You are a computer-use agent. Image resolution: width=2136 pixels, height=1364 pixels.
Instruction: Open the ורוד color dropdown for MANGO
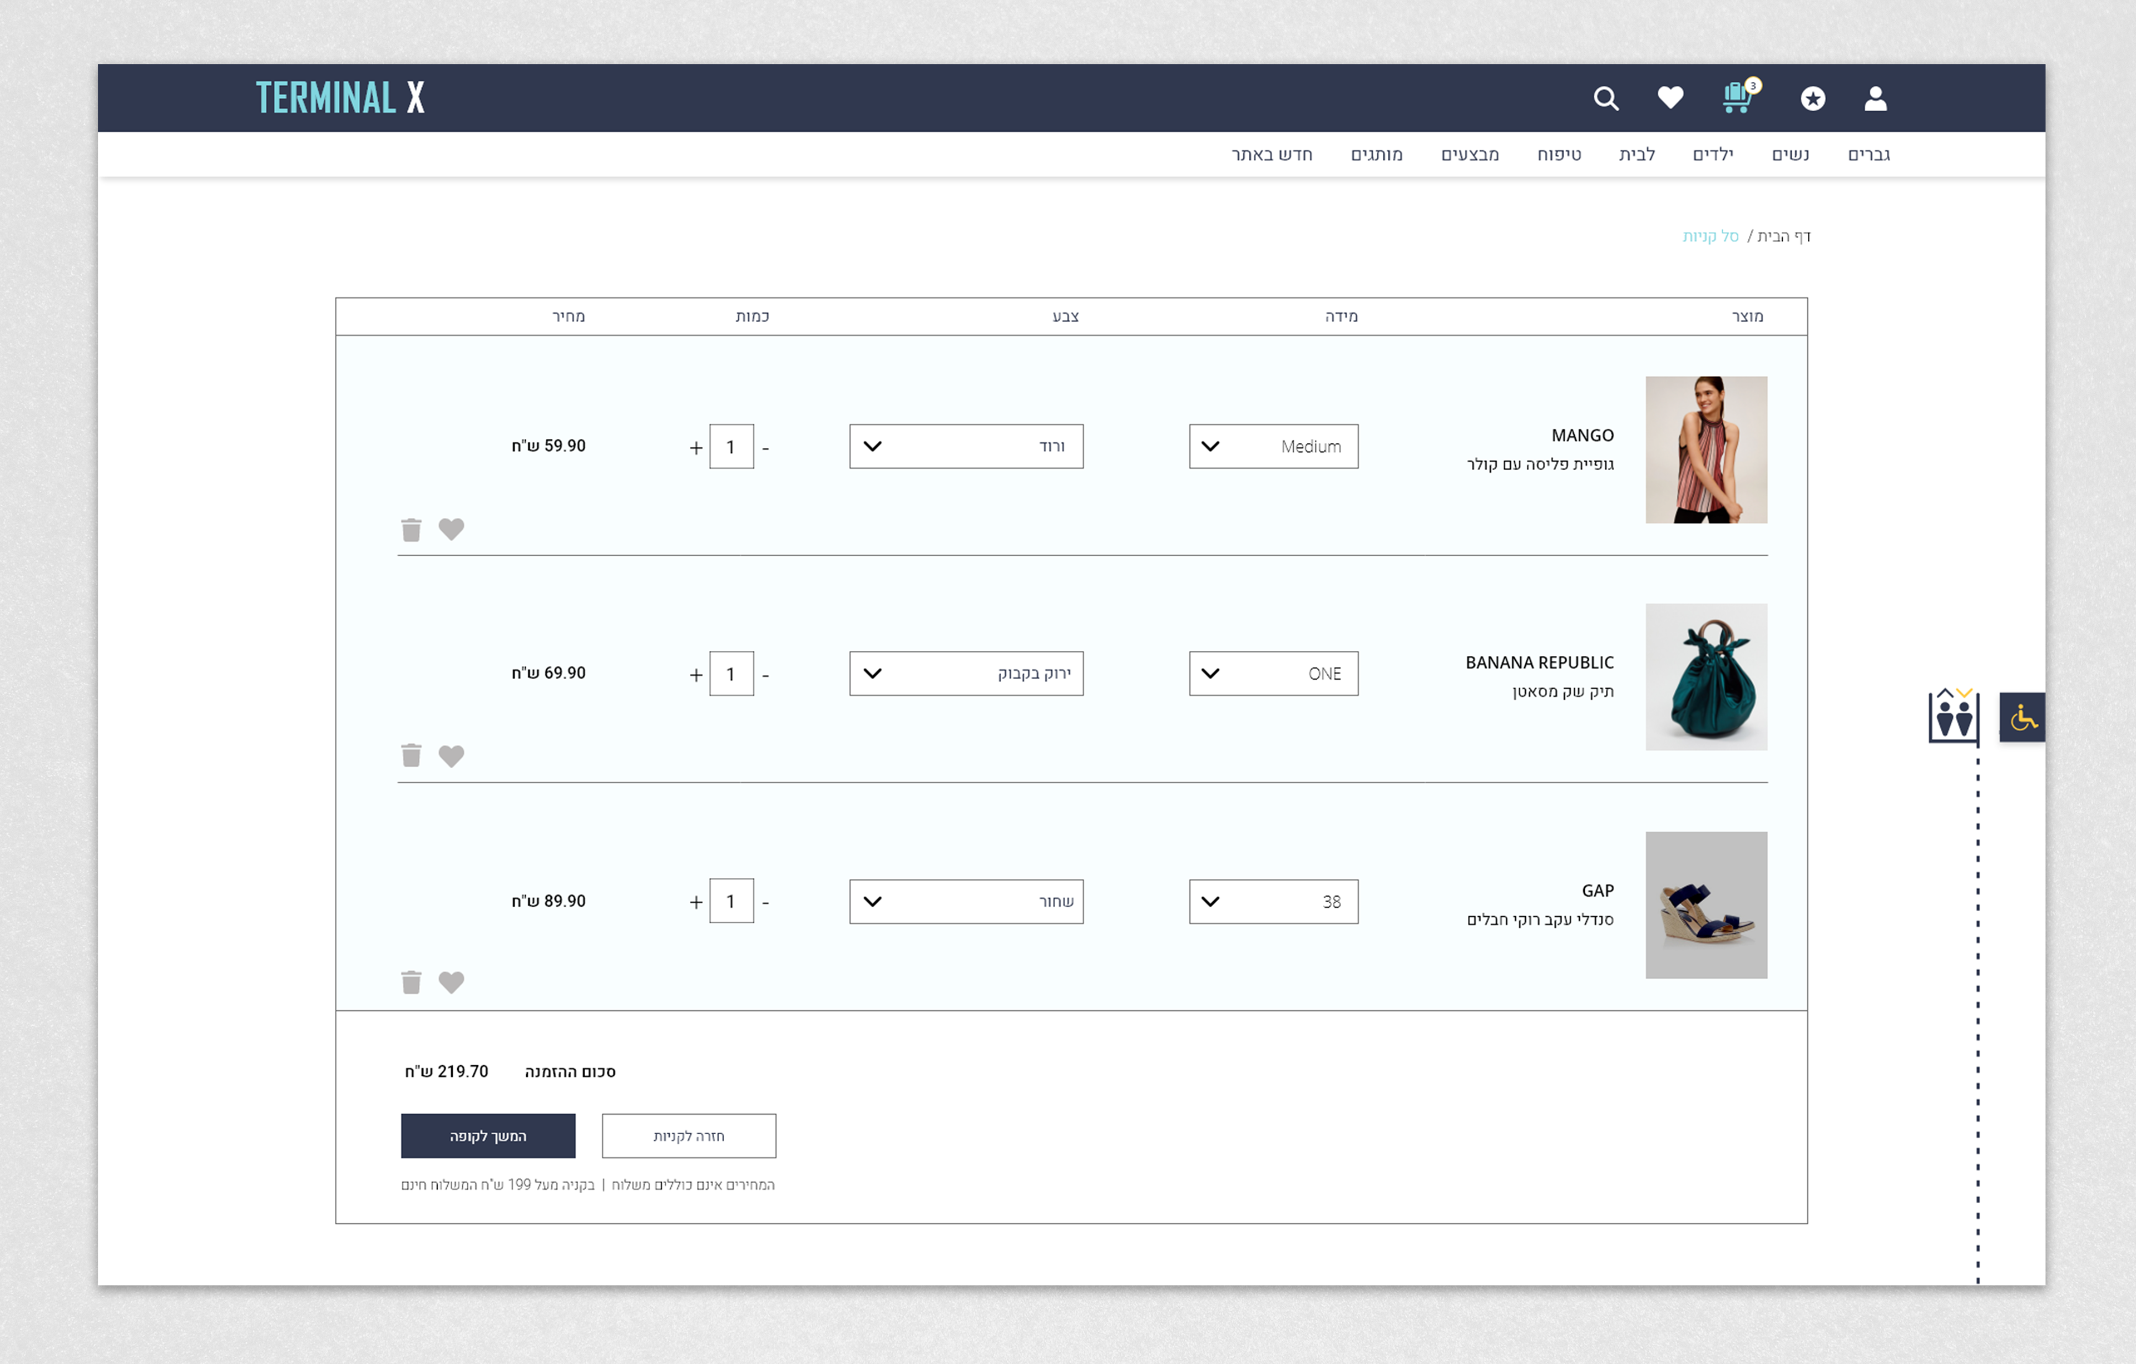coord(967,446)
